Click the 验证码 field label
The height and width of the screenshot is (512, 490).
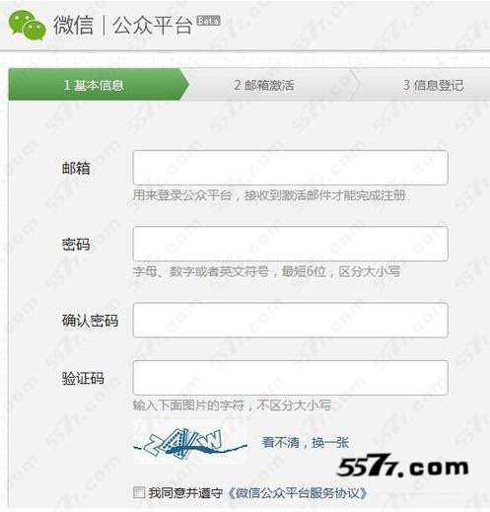tap(83, 378)
